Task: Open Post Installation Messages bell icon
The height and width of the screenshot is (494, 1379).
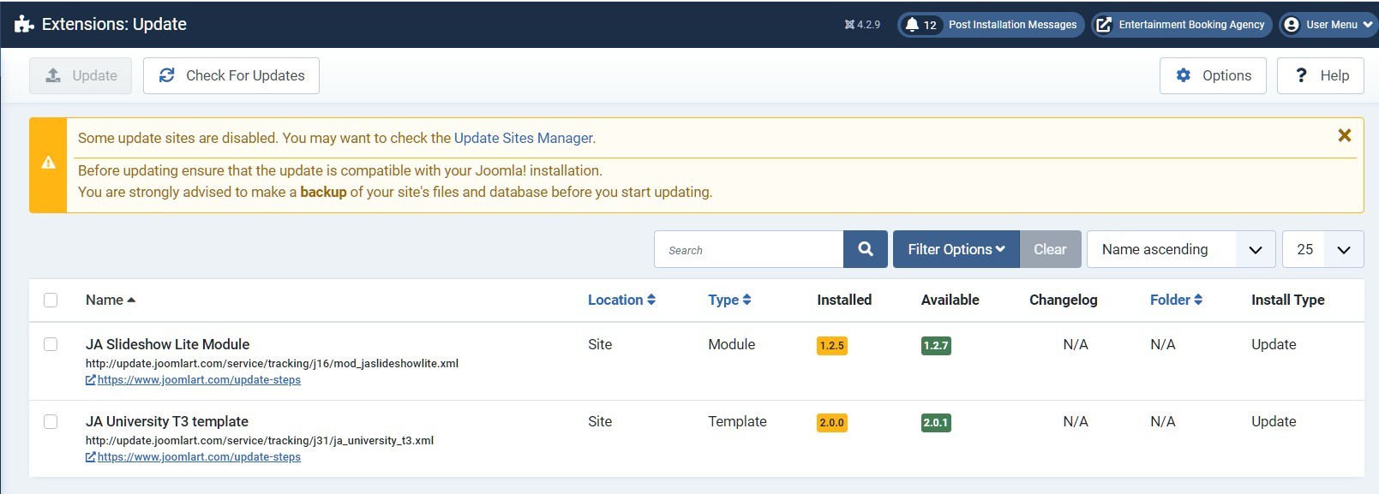Action: 912,25
